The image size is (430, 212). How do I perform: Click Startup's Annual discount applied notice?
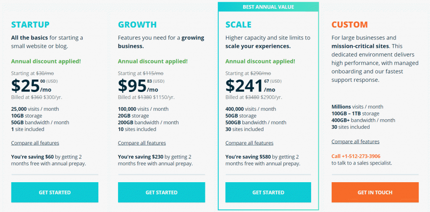[x=46, y=61]
